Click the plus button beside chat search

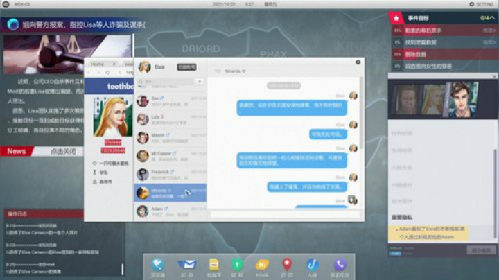point(200,82)
